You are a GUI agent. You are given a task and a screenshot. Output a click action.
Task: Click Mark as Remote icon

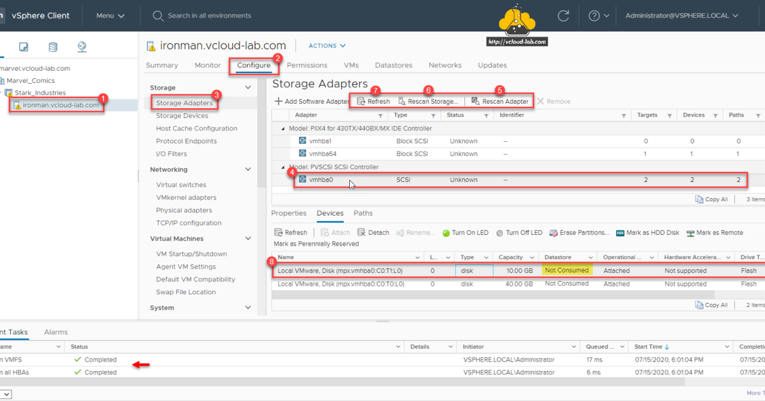pos(690,233)
